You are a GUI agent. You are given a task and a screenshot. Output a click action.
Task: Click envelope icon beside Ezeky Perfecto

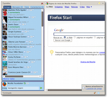point(22,57)
